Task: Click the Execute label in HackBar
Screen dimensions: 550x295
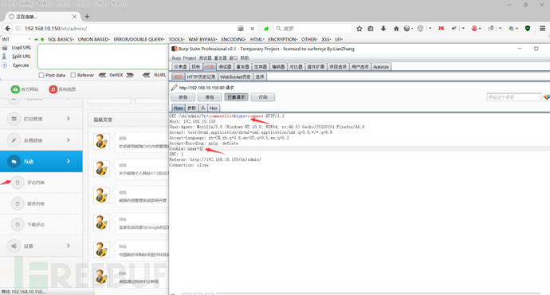Action: point(21,65)
